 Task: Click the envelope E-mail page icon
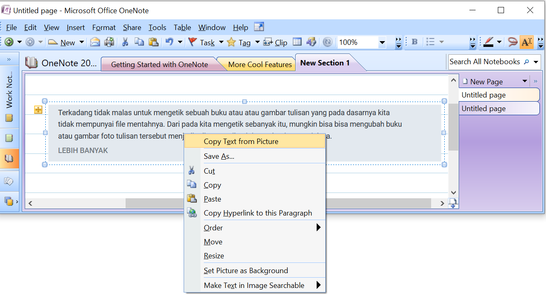[x=95, y=42]
